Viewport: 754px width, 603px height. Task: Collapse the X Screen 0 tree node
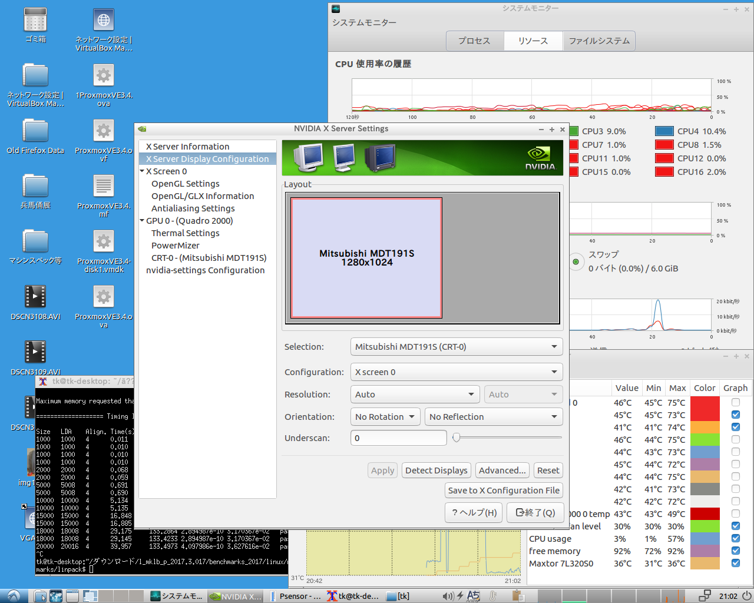142,171
